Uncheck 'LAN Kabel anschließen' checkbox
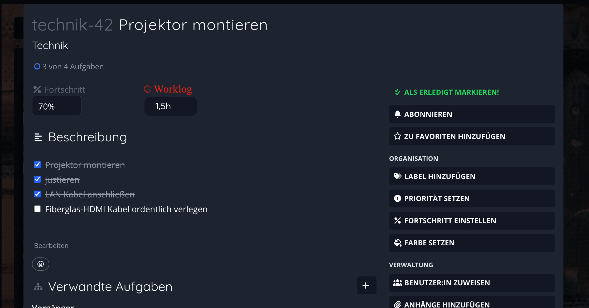This screenshot has width=589, height=308. pyautogui.click(x=37, y=194)
